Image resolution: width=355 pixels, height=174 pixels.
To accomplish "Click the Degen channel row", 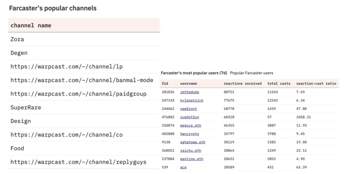I will pyautogui.click(x=19, y=53).
